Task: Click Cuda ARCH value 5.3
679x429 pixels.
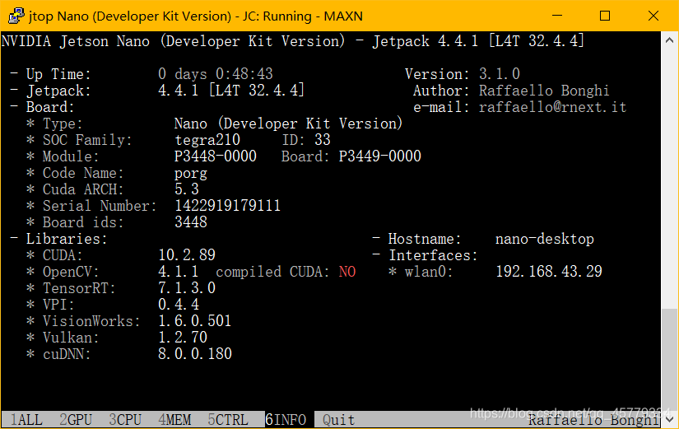Action: (x=187, y=189)
